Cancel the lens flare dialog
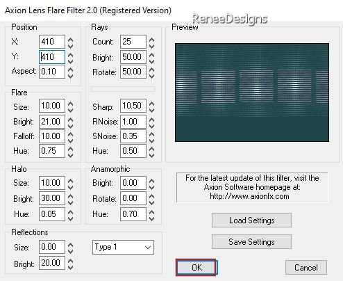This screenshot has height=281, width=343. [306, 267]
